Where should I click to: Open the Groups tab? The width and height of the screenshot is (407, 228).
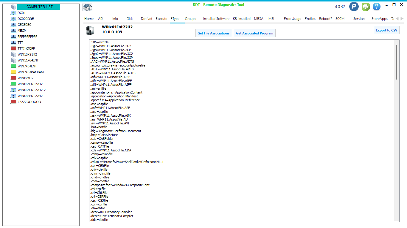190,19
